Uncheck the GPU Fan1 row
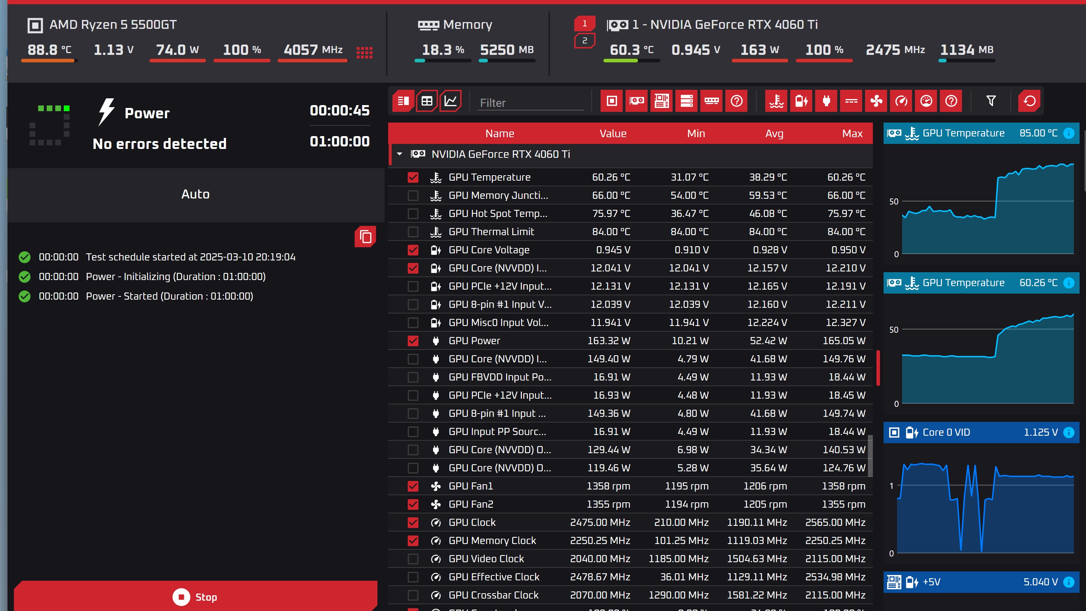Viewport: 1086px width, 611px height. pos(413,486)
